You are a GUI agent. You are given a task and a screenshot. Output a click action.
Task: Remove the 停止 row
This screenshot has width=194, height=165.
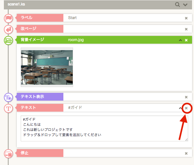pos(186,153)
